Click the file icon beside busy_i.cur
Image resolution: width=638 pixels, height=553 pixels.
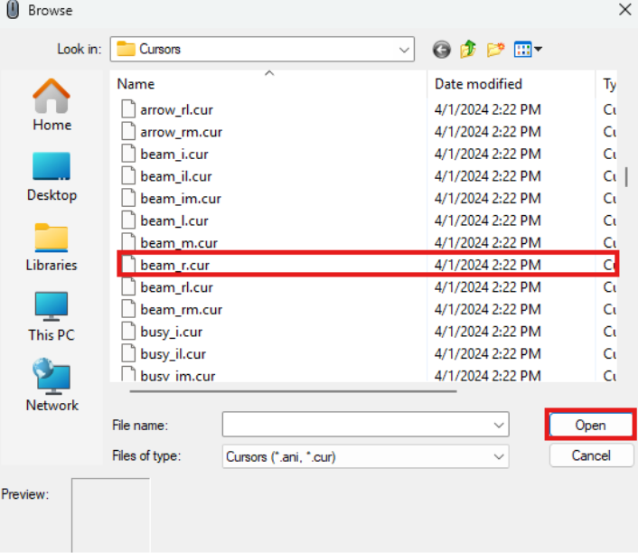128,332
